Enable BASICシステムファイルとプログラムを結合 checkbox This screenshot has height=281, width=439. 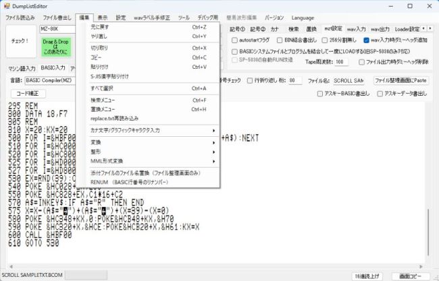(234, 51)
